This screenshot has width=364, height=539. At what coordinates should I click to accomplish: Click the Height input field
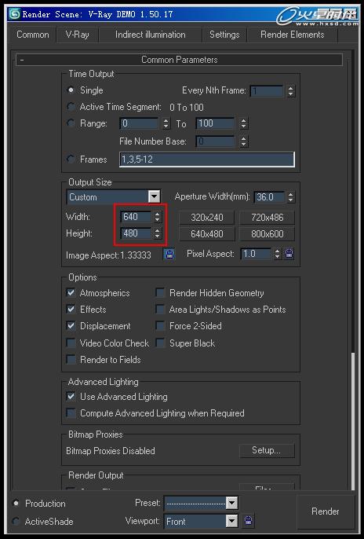point(136,233)
